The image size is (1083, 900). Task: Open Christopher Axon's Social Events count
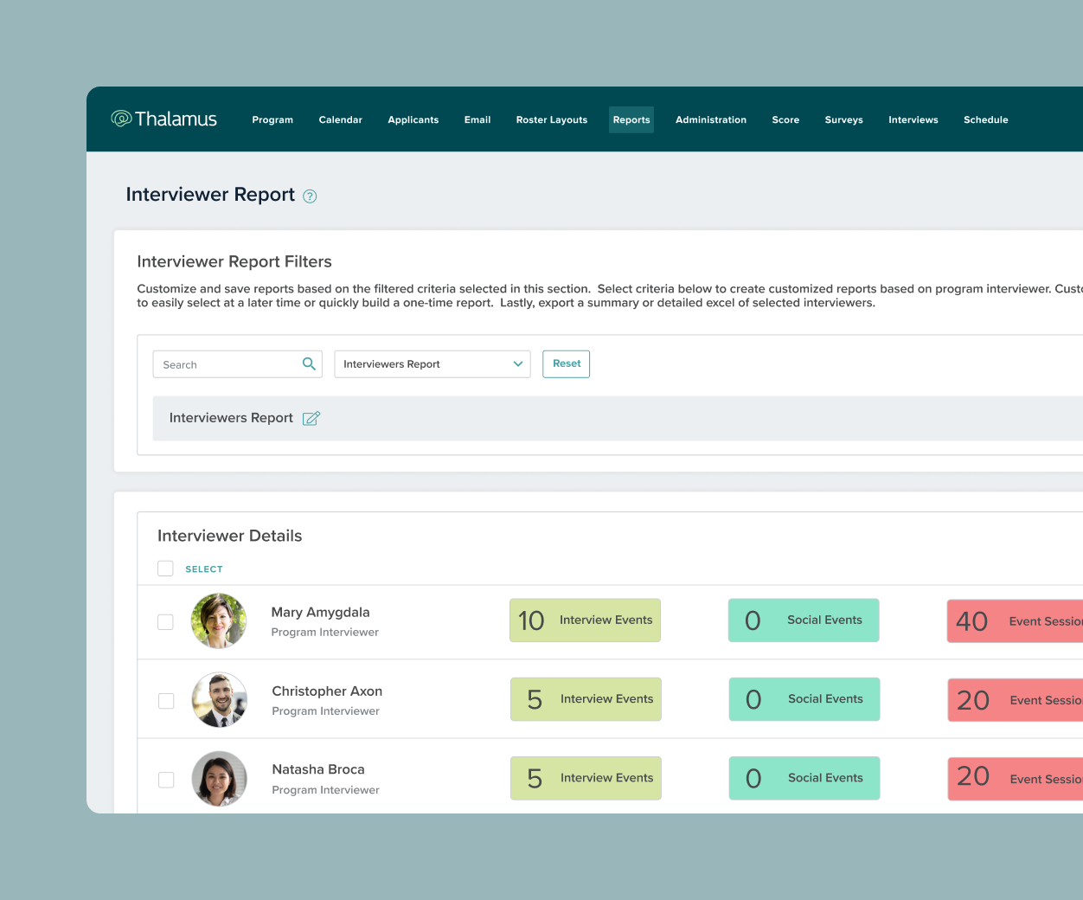(804, 699)
